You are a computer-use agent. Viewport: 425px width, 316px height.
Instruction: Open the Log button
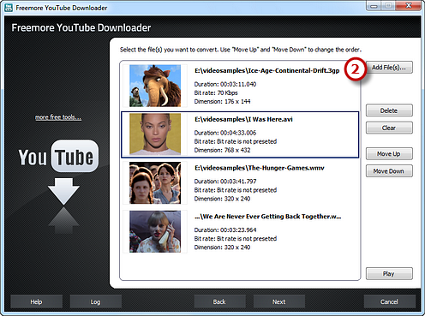pyautogui.click(x=96, y=301)
